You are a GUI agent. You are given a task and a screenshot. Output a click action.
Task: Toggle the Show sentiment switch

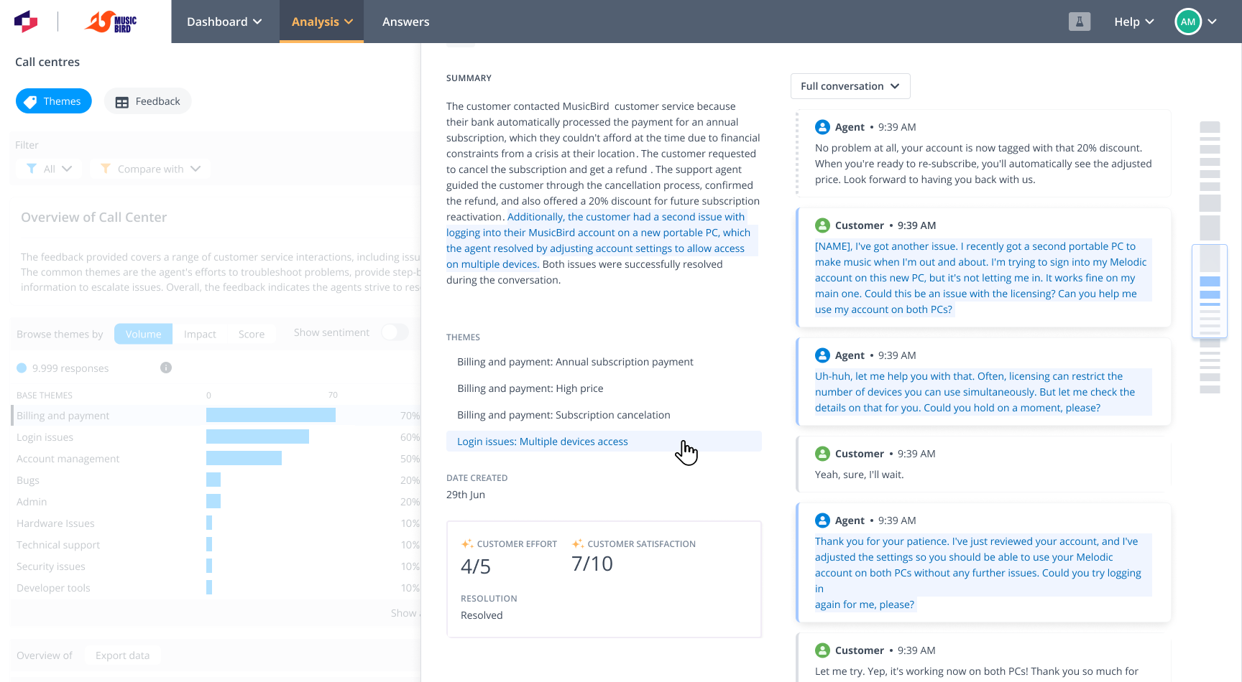pyautogui.click(x=395, y=332)
